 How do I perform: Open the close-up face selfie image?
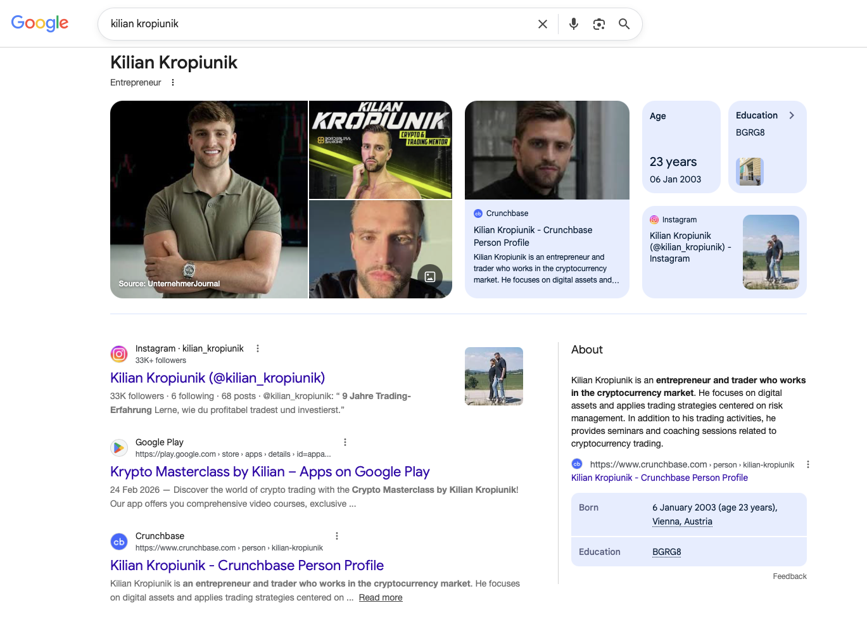pyautogui.click(x=381, y=249)
